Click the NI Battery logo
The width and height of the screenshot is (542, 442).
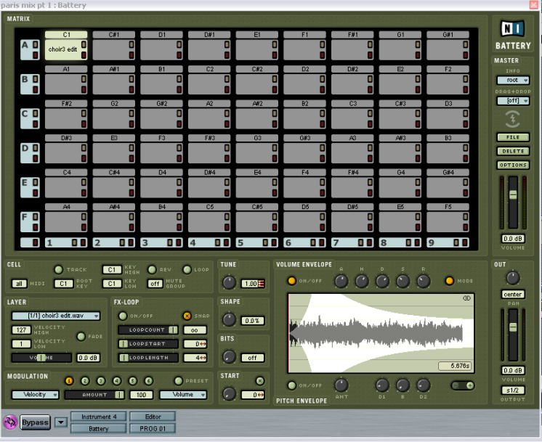click(x=513, y=34)
